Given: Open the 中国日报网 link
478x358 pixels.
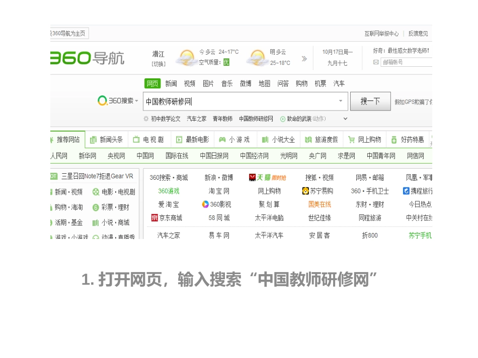Looking at the screenshot, I should pyautogui.click(x=214, y=156).
